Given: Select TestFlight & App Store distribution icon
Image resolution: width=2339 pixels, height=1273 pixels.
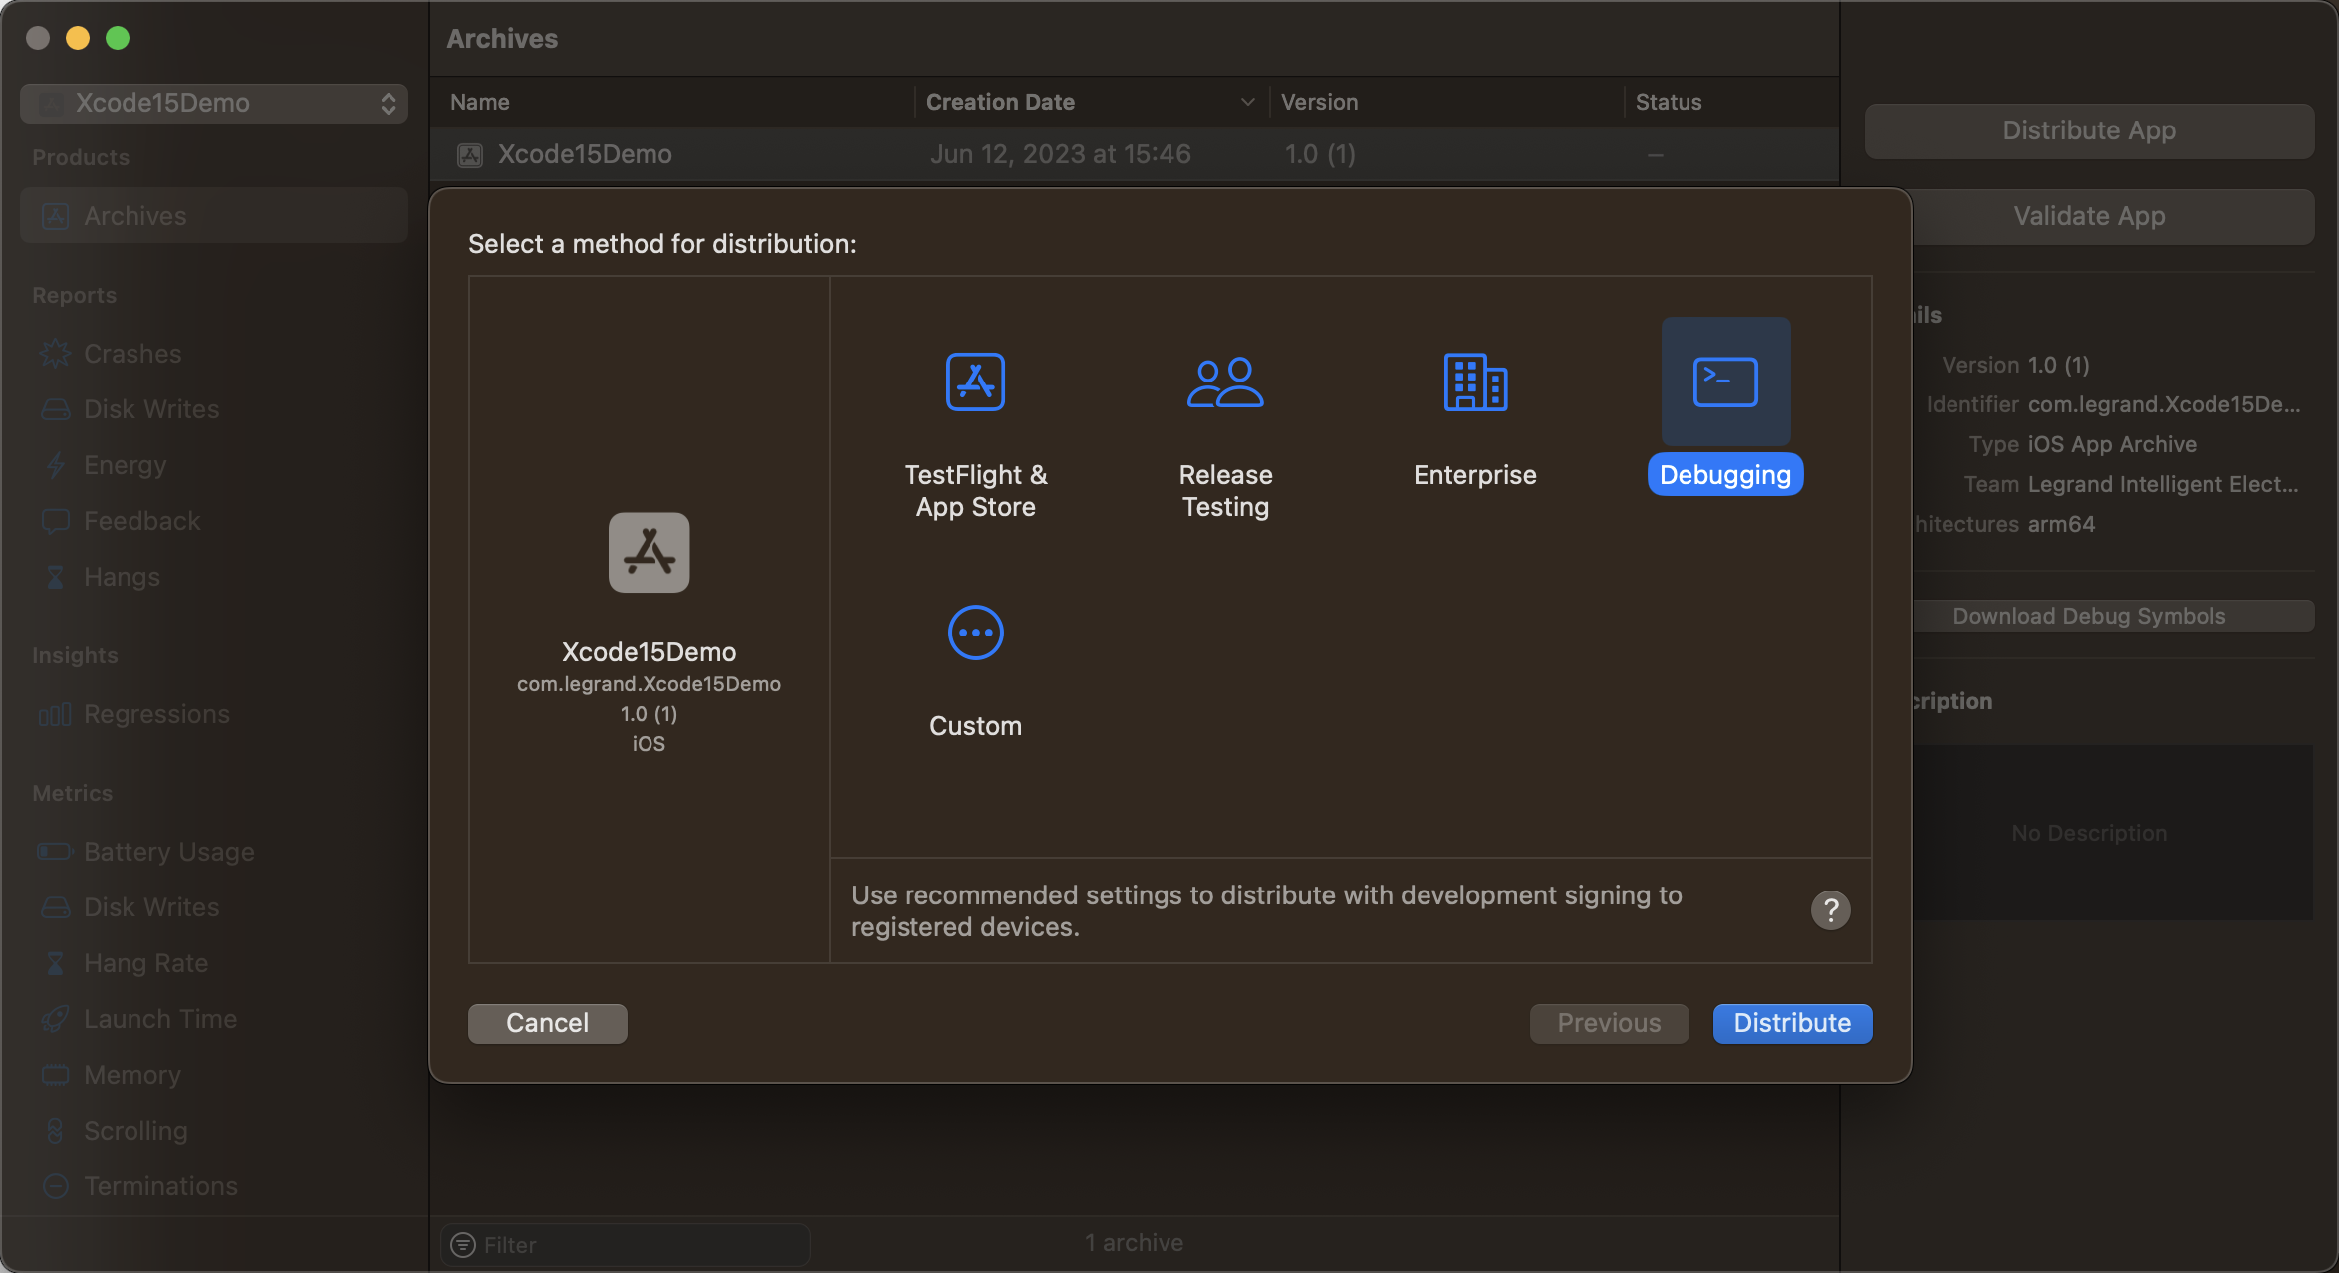Looking at the screenshot, I should click(975, 382).
